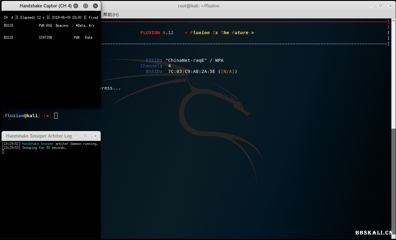Minimize the root@kali fluxion terminal window
Image resolution: width=396 pixels, height=240 pixels.
(x=371, y=6)
